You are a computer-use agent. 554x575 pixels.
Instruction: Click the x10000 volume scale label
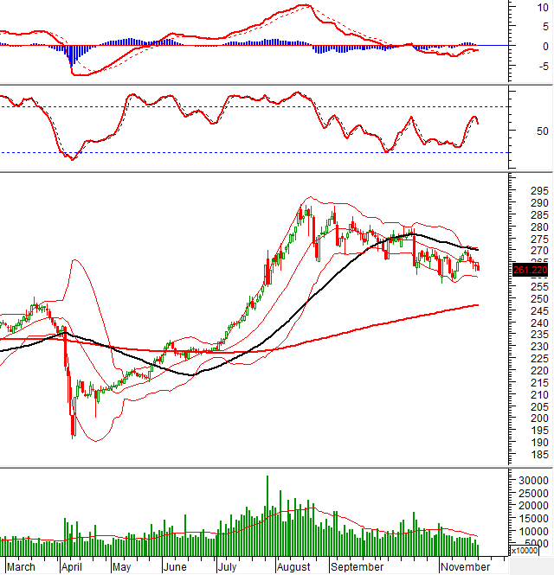pos(525,550)
